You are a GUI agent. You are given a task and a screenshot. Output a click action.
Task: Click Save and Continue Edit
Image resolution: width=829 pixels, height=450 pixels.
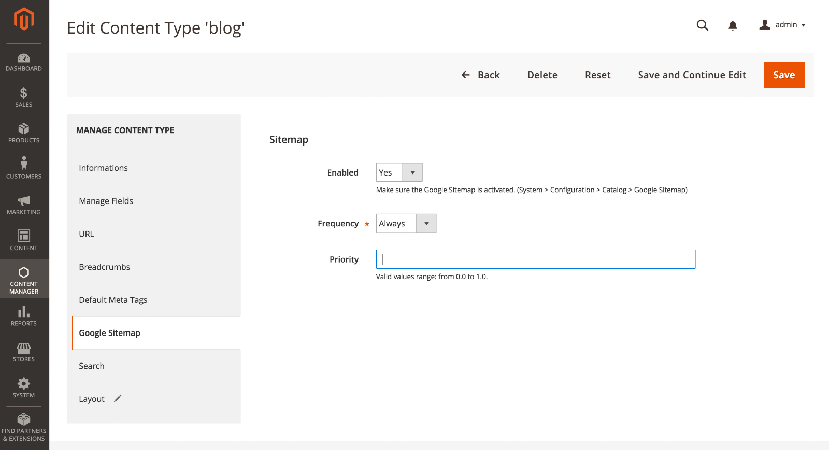pyautogui.click(x=692, y=75)
